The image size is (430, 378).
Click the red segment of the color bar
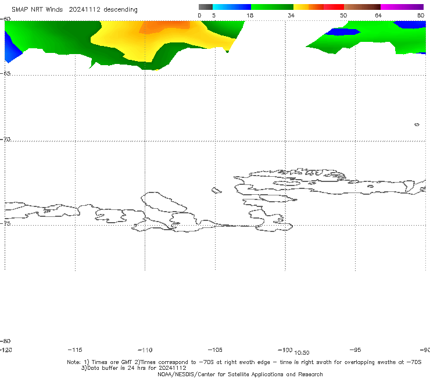point(334,7)
